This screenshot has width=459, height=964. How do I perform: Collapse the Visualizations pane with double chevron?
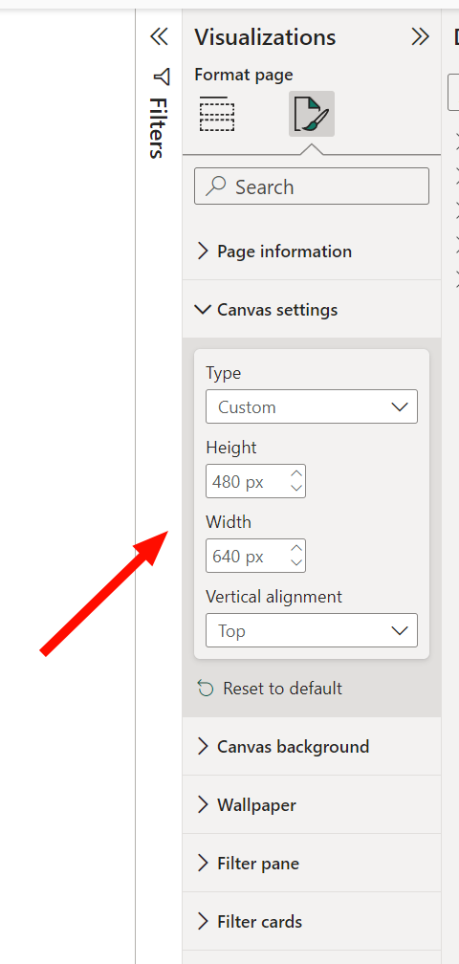pos(421,37)
